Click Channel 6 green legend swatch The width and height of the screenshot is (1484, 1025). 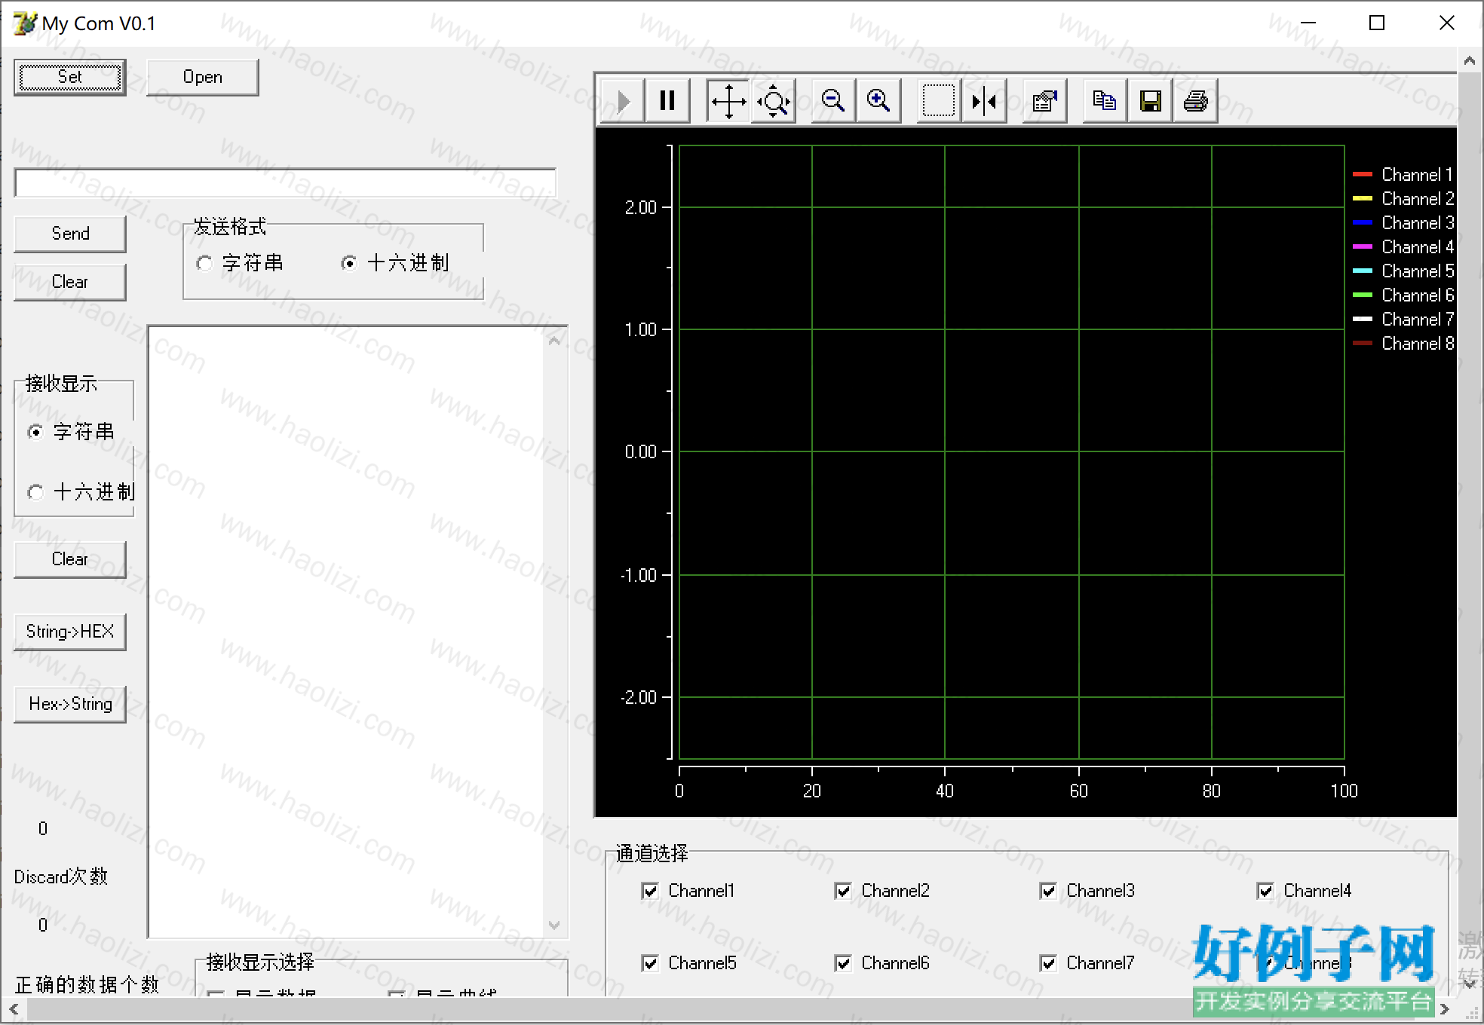point(1363,295)
